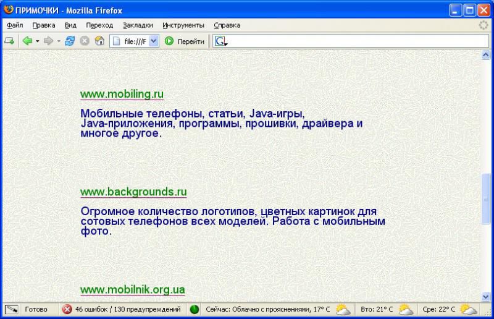The image size is (494, 319).
Task: Open the www.mobiling.ru link
Action: (x=122, y=95)
